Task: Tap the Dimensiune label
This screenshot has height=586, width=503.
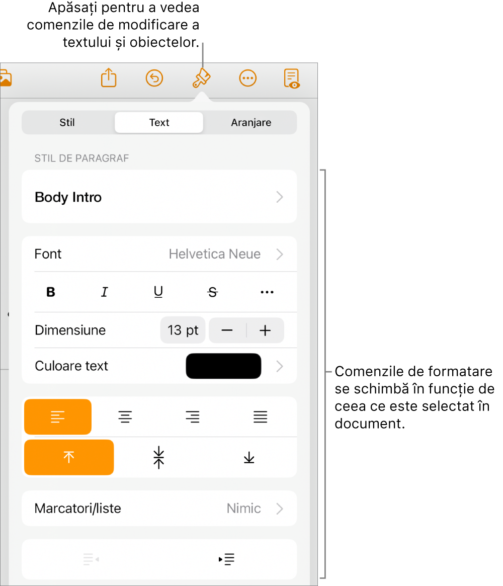Action: tap(70, 330)
